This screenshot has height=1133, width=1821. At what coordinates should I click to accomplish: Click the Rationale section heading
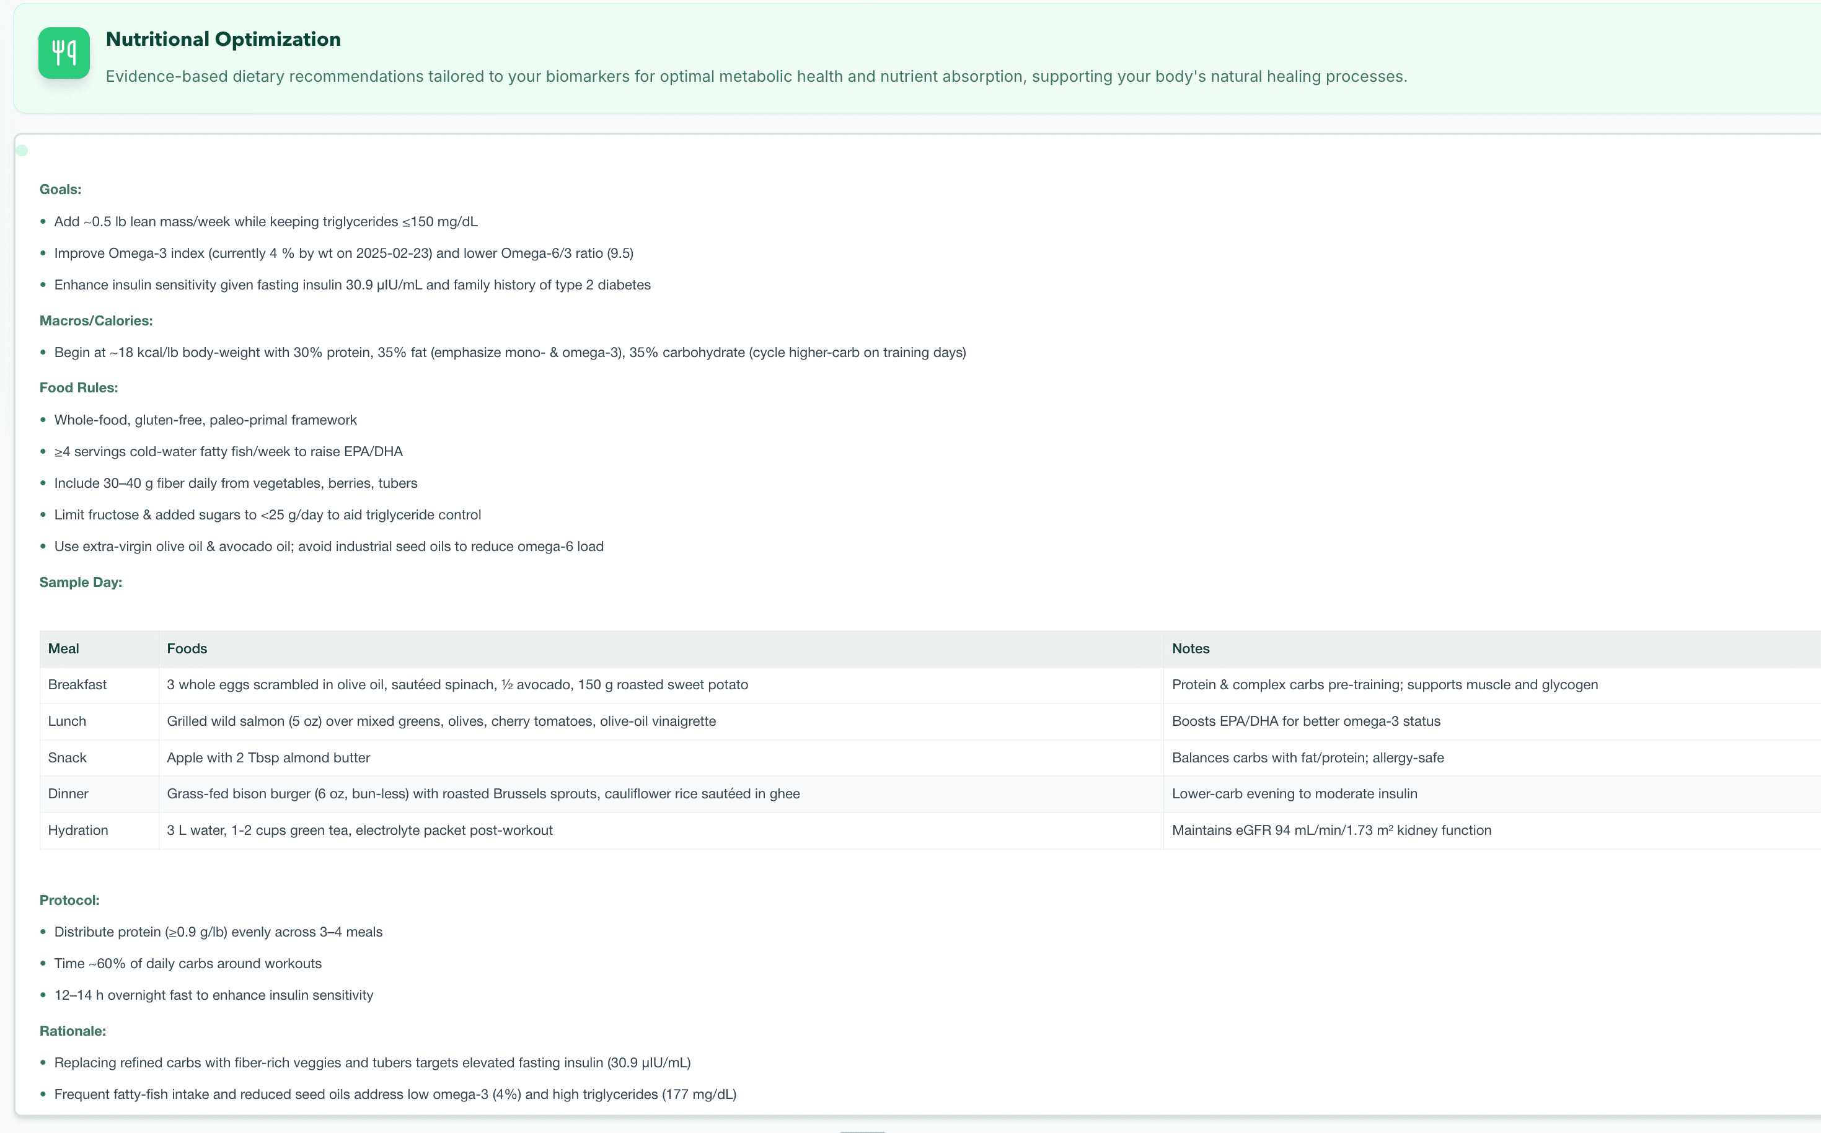click(73, 1031)
